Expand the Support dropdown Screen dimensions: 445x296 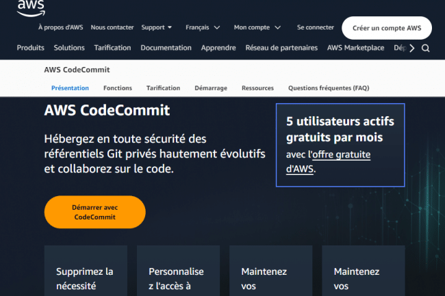156,27
